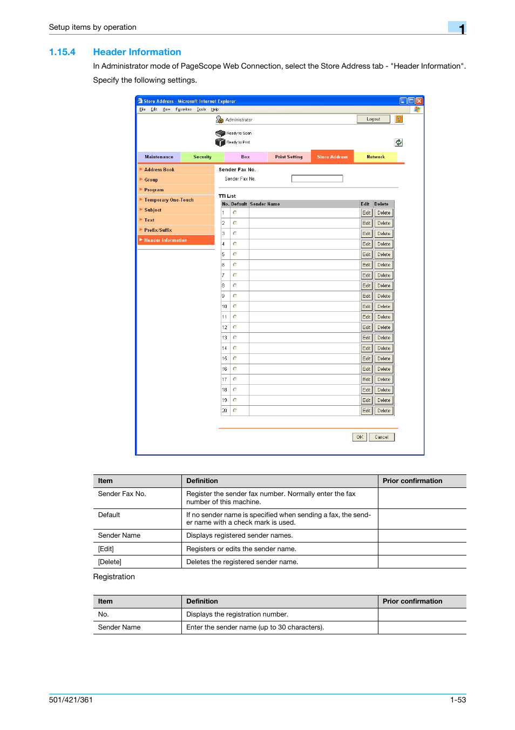The width and height of the screenshot is (515, 730).
Task: Open Program in the sidebar
Action: tap(176, 190)
